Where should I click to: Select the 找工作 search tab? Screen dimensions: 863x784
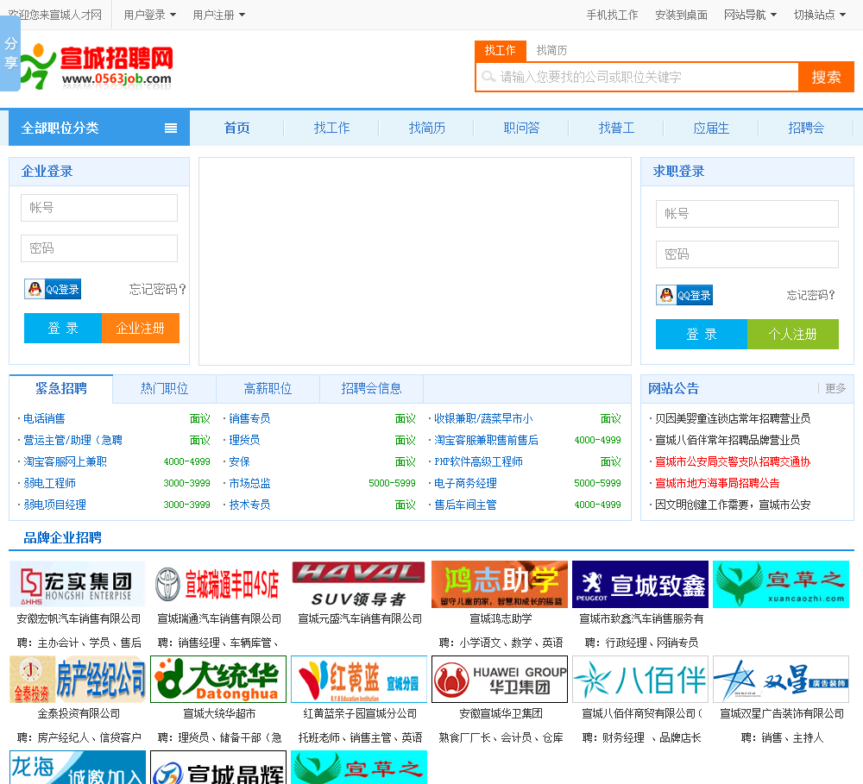pos(501,51)
